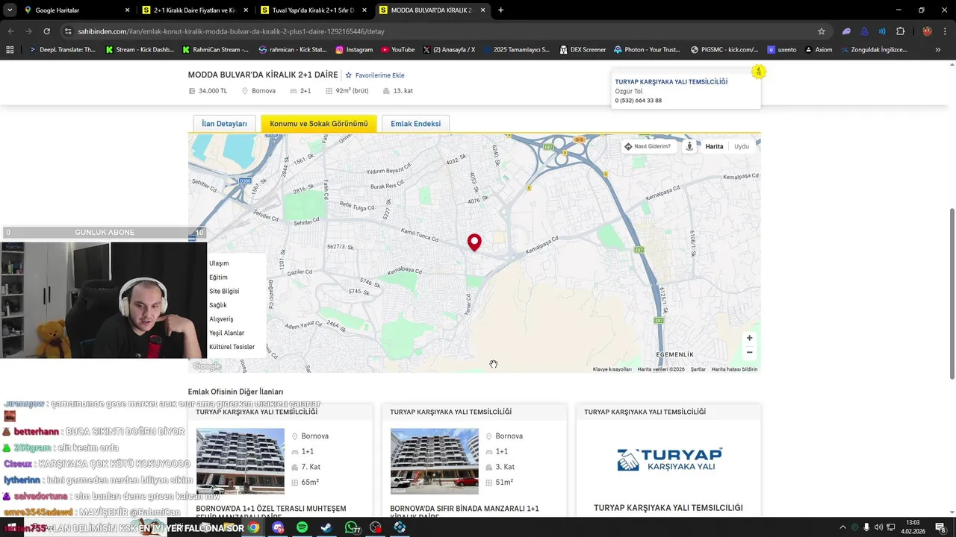Image resolution: width=956 pixels, height=537 pixels.
Task: Show more bookmarks with the double chevron
Action: click(x=938, y=50)
